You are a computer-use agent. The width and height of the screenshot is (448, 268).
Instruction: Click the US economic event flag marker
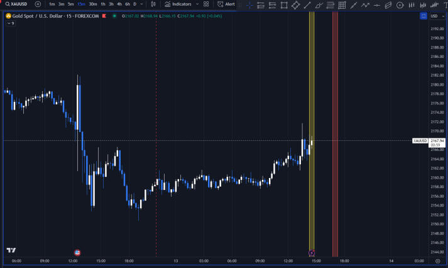point(77,252)
